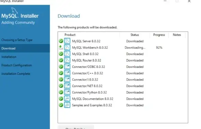This screenshot has height=129, width=201.
Task: Click the download arrow icon beside MySQL Workbench
Action: [x=61, y=47]
